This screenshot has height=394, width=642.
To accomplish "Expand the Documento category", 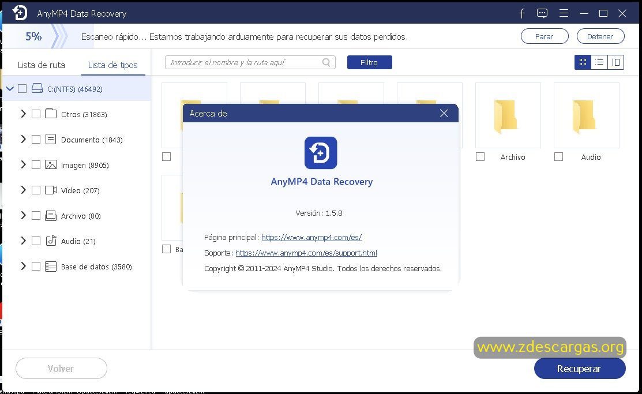I will tap(23, 139).
